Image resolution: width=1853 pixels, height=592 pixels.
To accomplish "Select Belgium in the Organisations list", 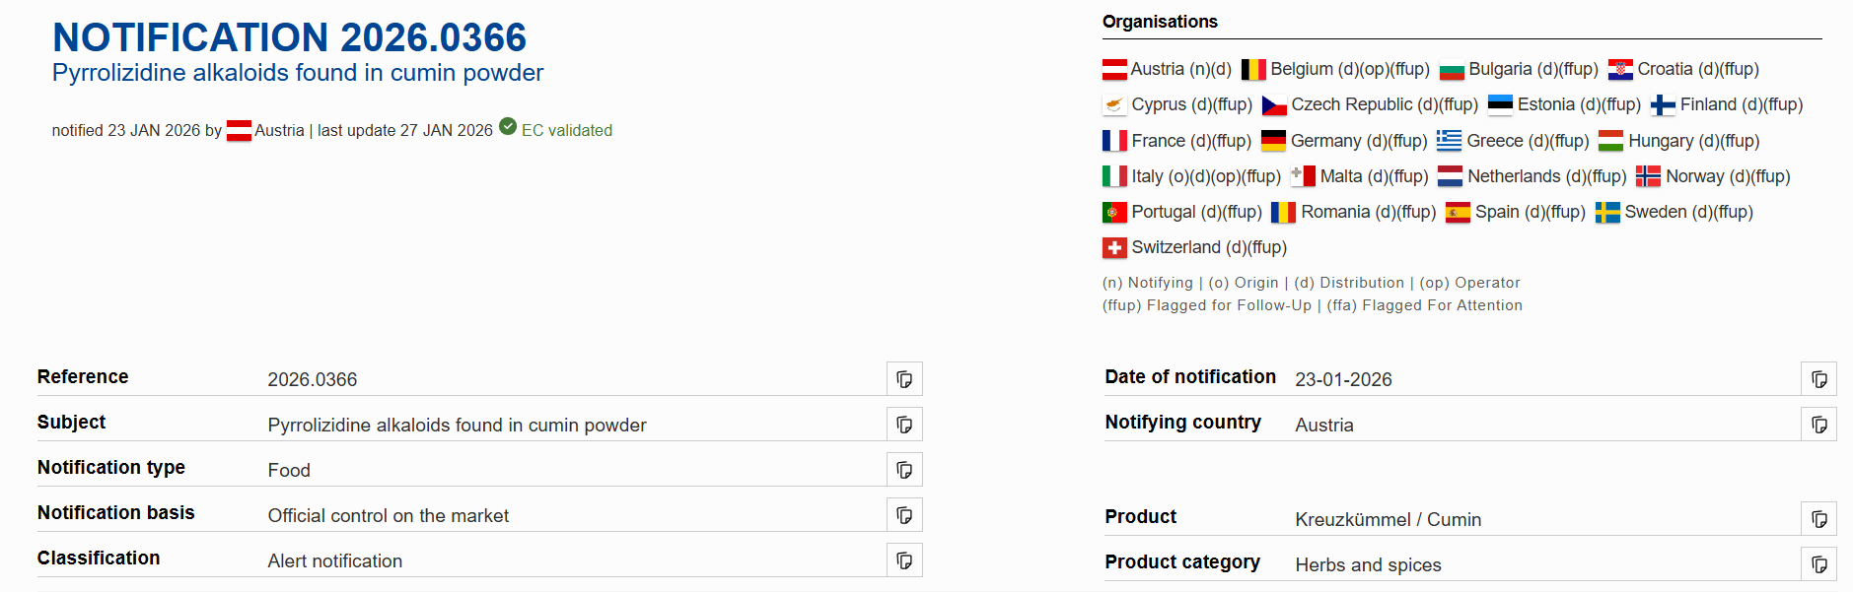I will [x=1335, y=69].
